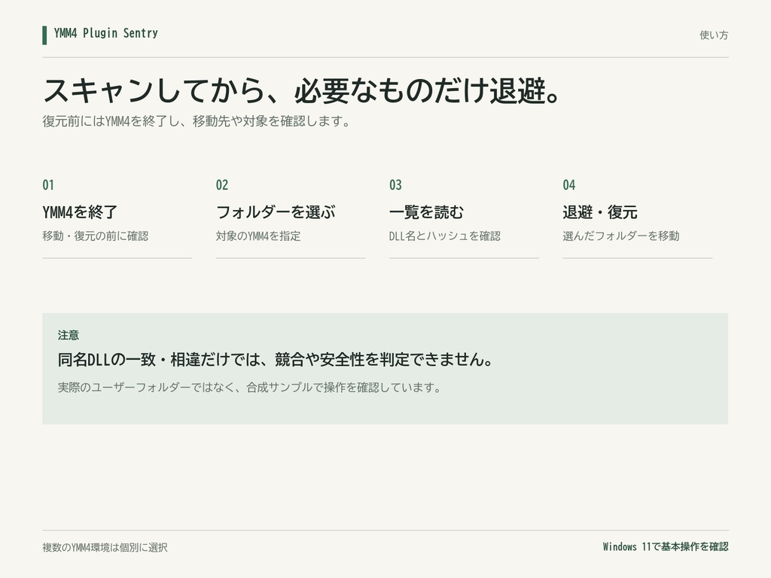Select step 02 フォルダーを選ぶ heading
Viewport: 771px width, 578px height.
pos(276,212)
